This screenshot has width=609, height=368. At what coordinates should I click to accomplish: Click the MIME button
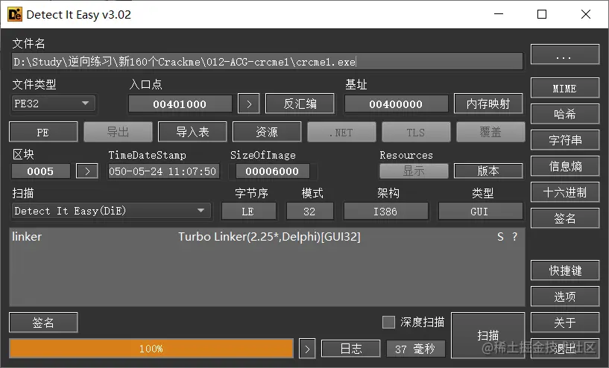pyautogui.click(x=565, y=88)
